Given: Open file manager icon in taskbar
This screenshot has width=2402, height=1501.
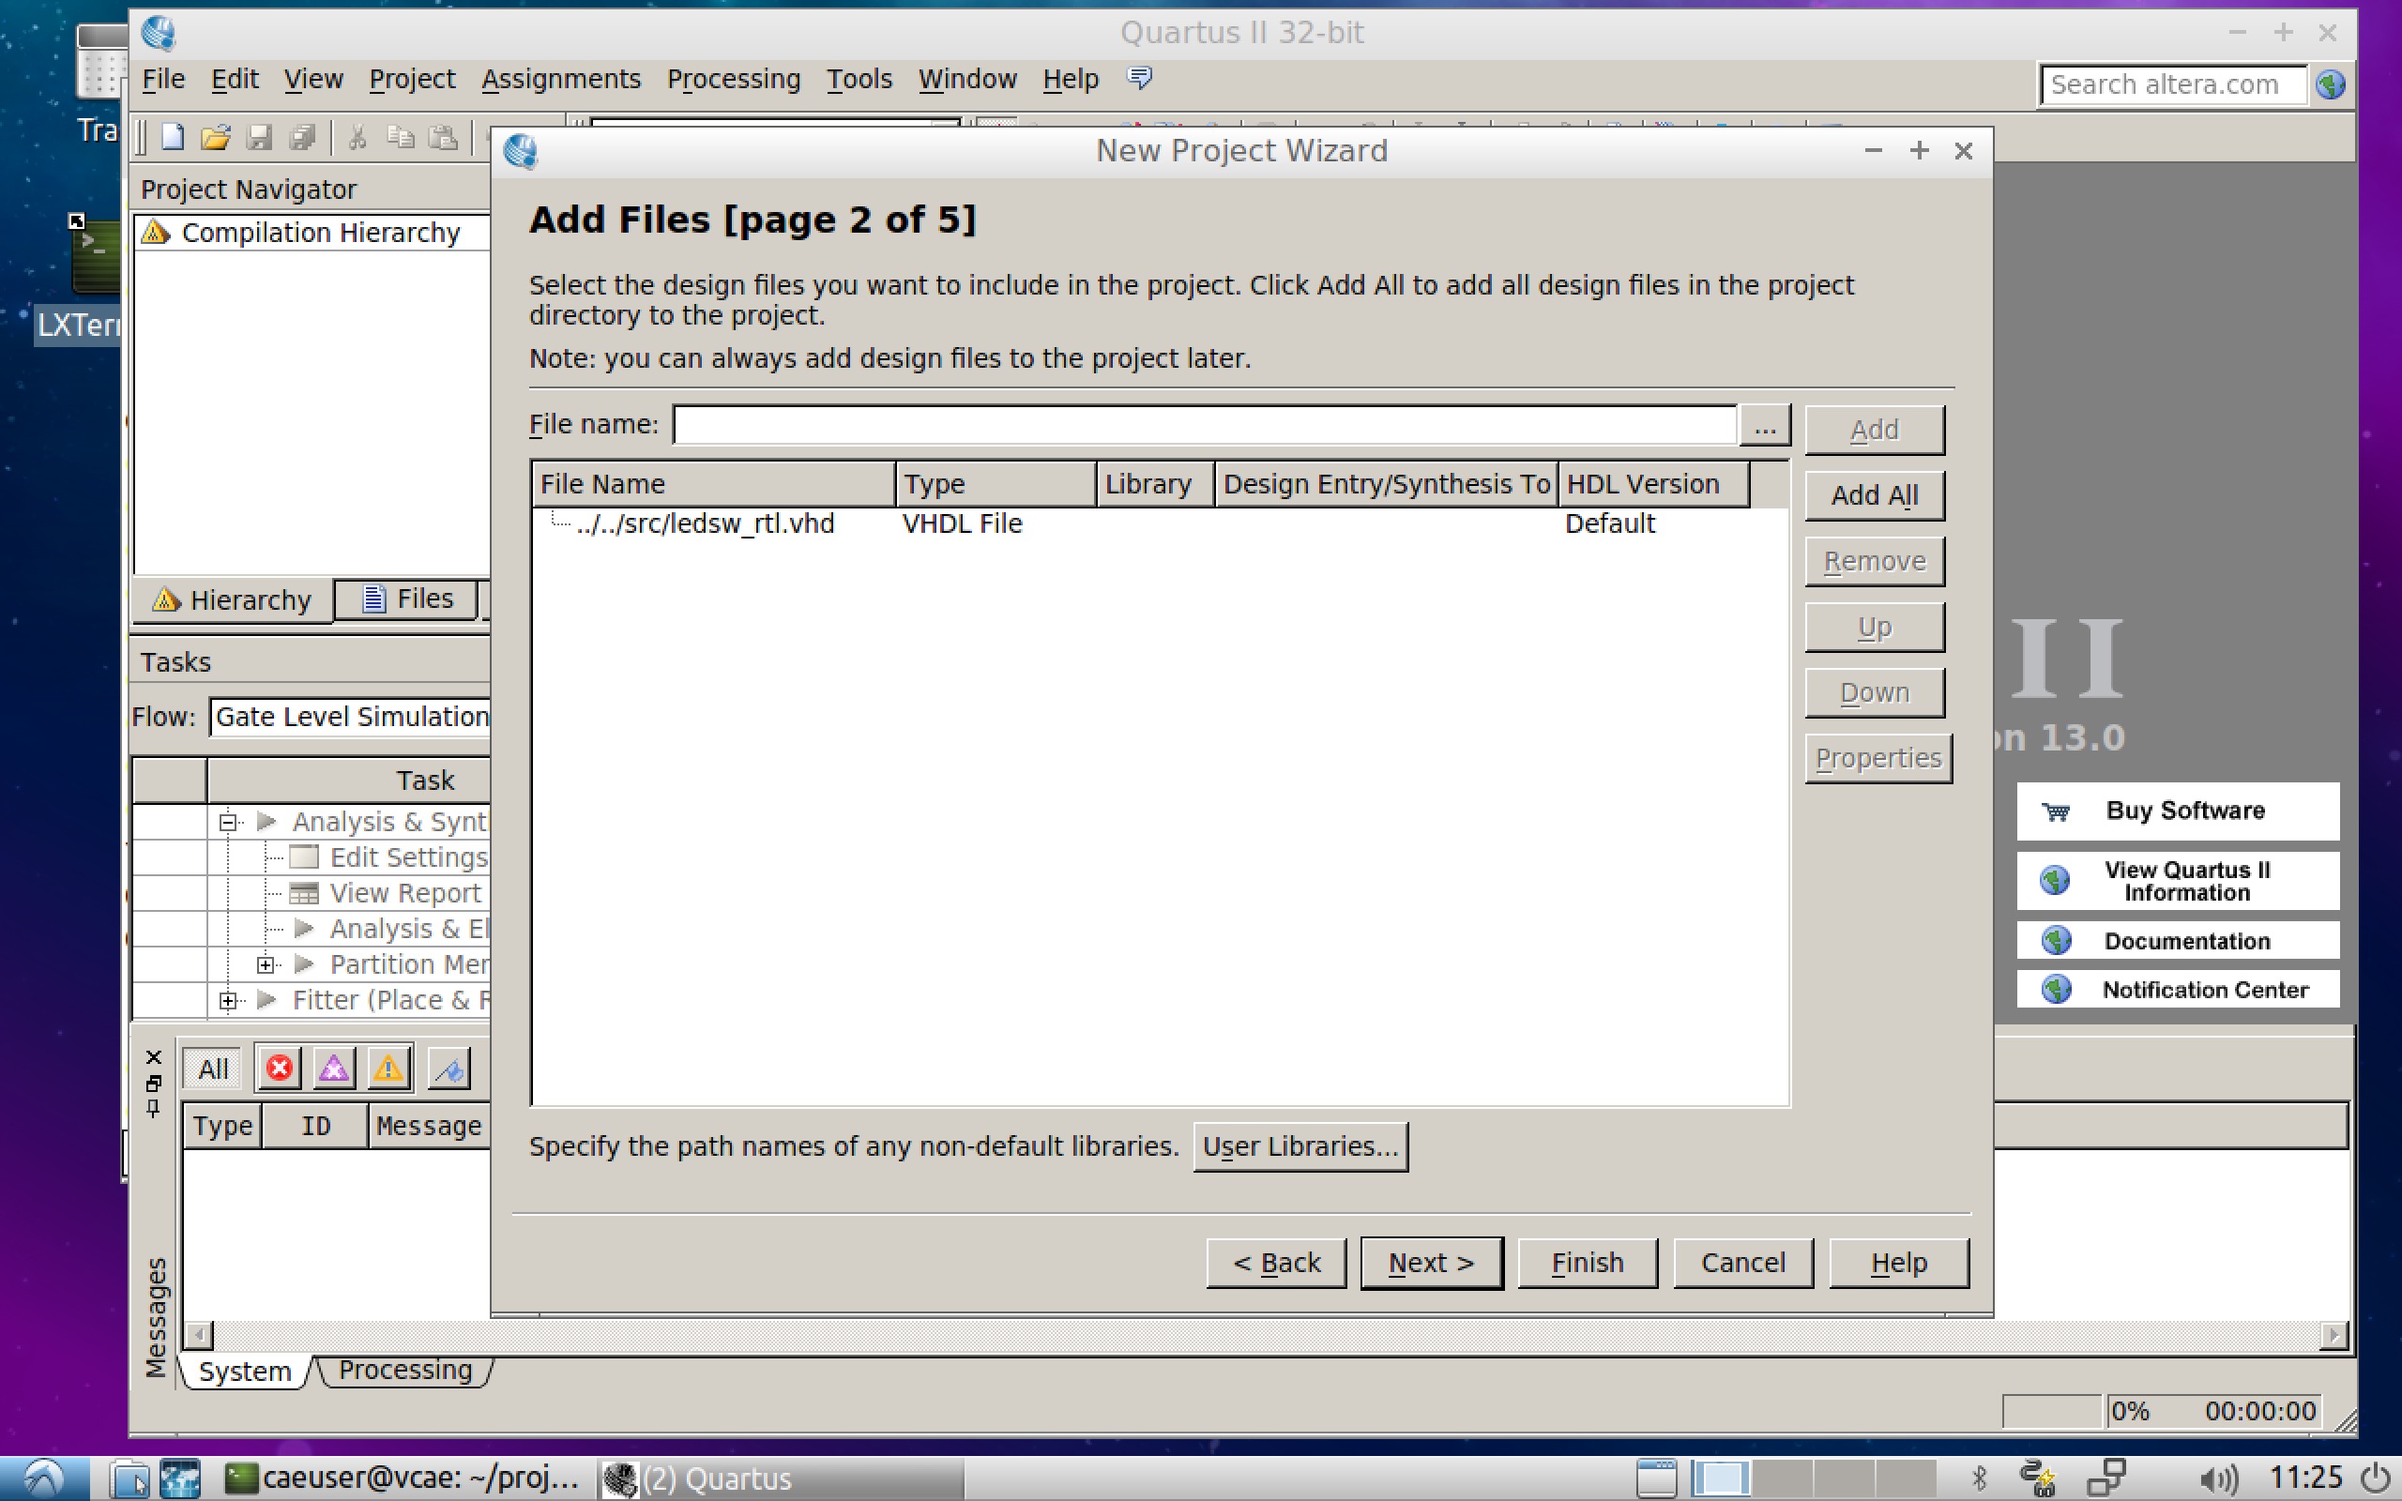Looking at the screenshot, I should click(x=129, y=1479).
